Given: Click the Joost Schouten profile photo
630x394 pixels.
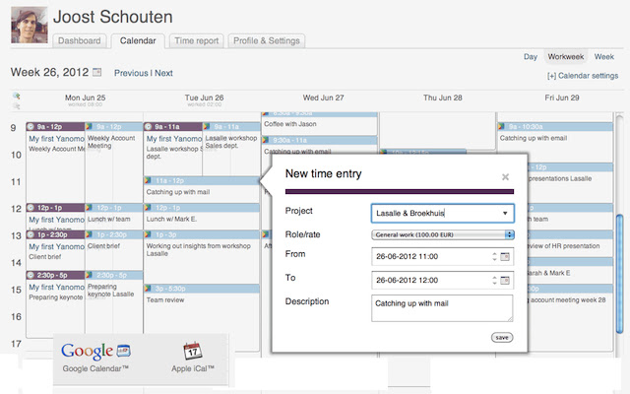Looking at the screenshot, I should 28,26.
